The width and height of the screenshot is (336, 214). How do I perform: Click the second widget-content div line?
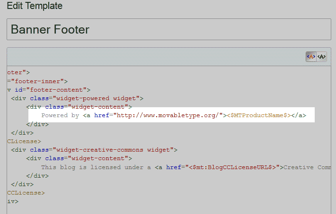[x=79, y=158]
